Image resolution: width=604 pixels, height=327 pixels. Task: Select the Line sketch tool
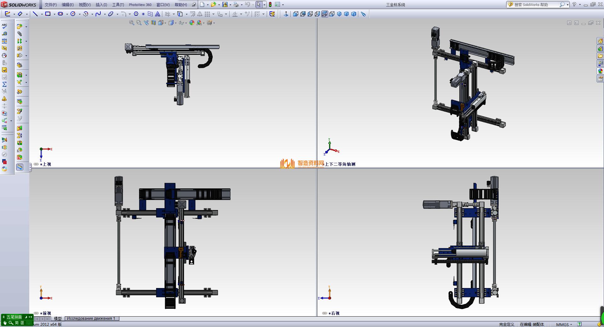coord(35,14)
